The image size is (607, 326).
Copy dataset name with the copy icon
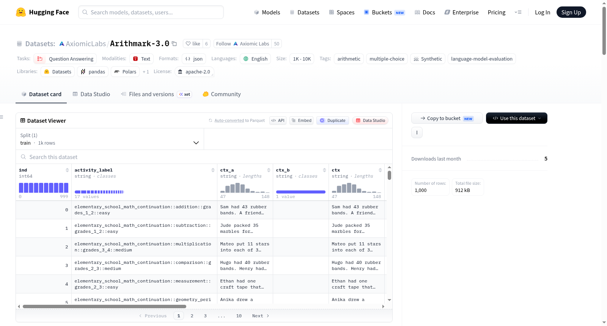[175, 44]
